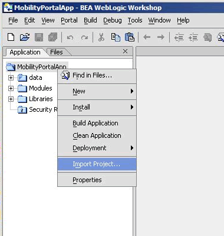Choose Properties in the context menu

point(97,180)
